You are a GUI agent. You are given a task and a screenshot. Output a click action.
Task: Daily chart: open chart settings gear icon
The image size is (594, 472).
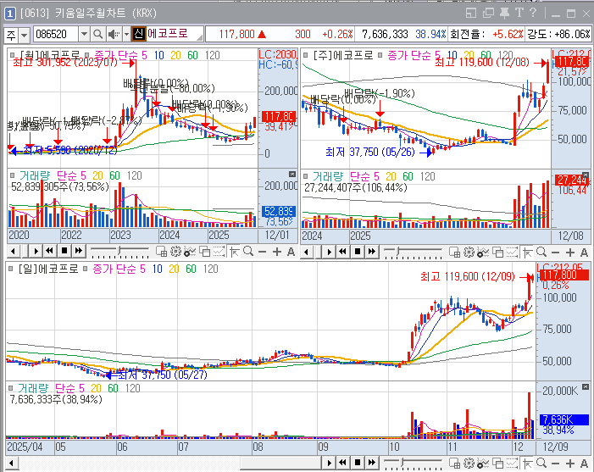click(469, 463)
